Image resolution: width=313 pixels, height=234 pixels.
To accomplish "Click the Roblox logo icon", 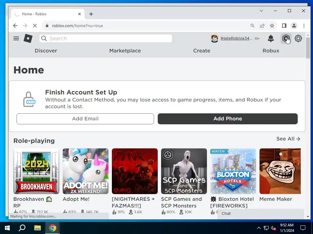I will pyautogui.click(x=28, y=38).
